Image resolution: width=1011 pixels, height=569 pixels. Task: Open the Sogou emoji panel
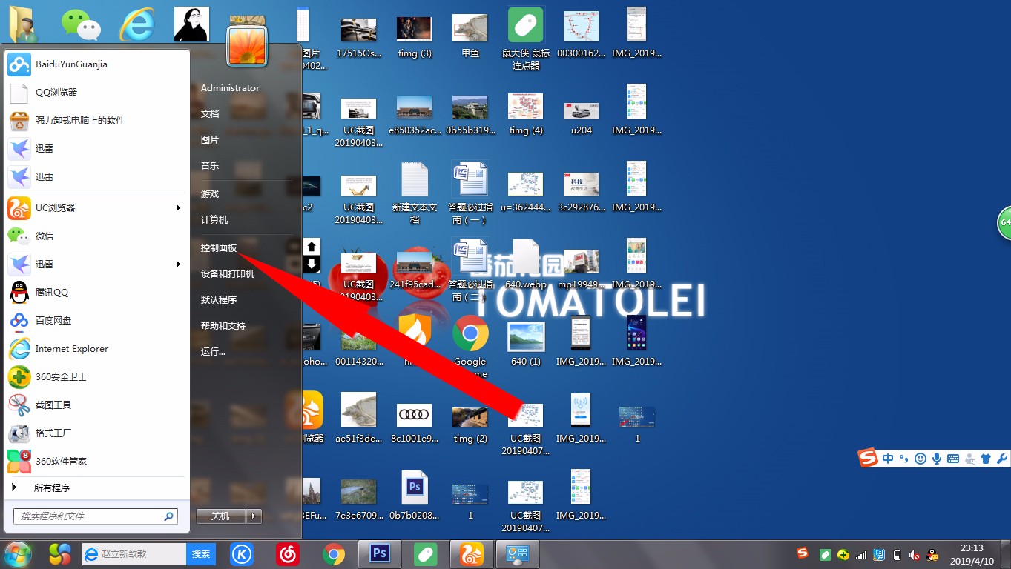point(920,458)
